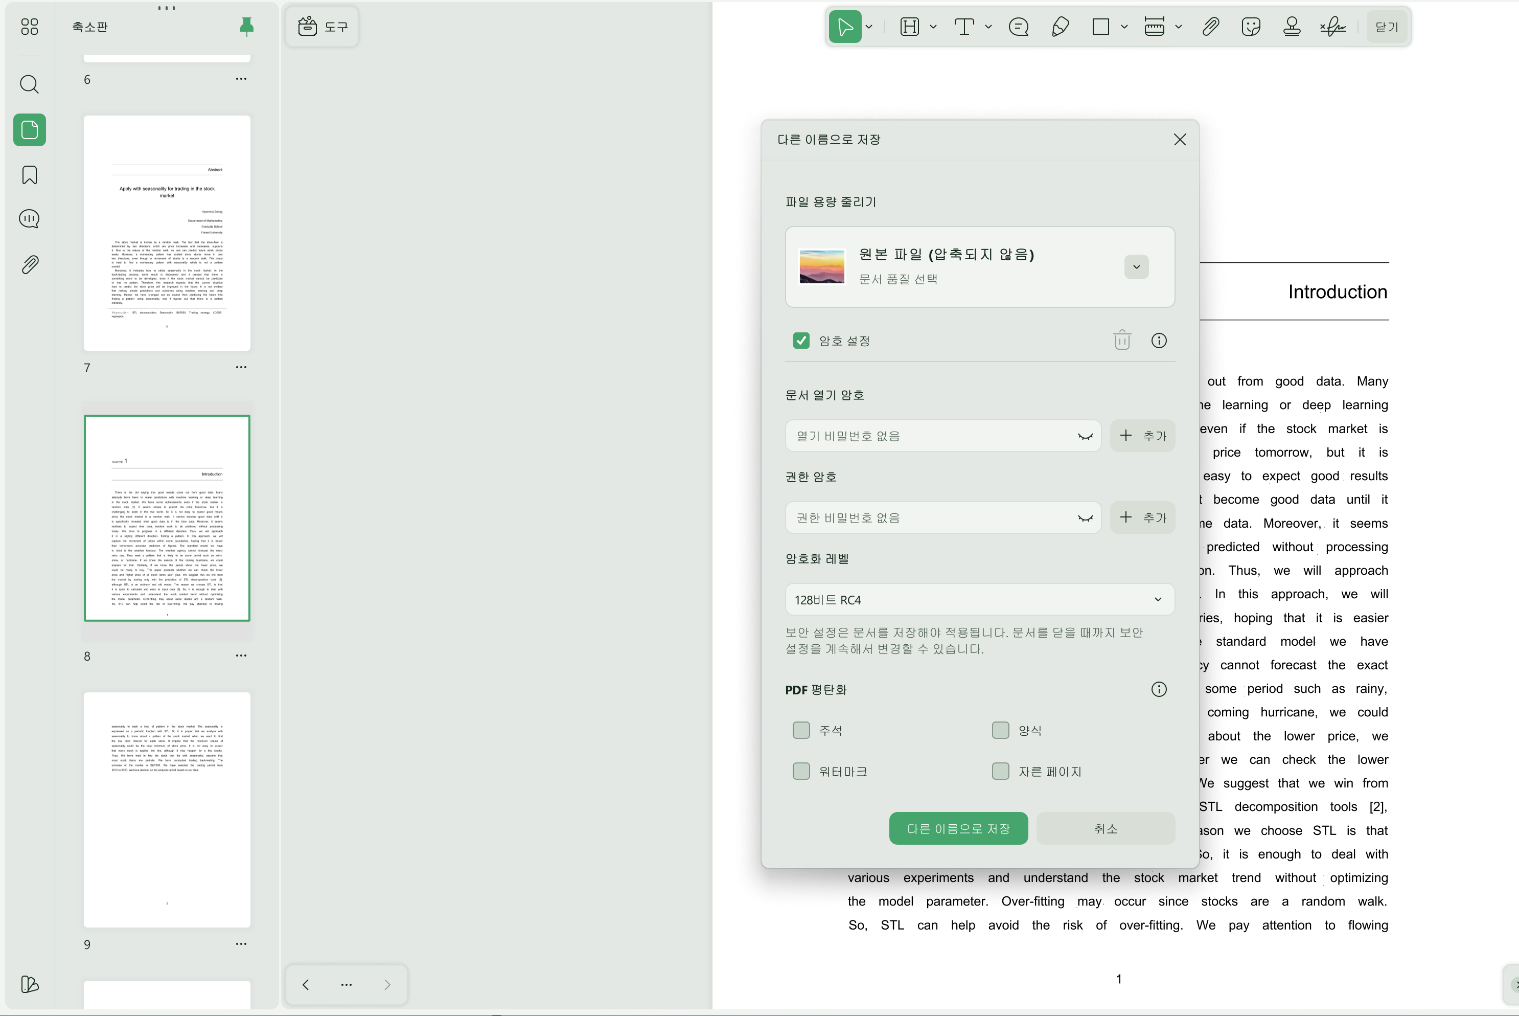1519x1016 pixels.
Task: Select the cursor selection tool
Action: coord(845,27)
